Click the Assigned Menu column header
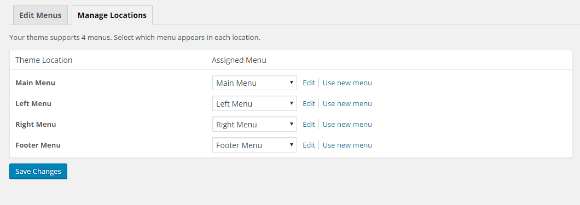Viewport: 580px width, 205px height. tap(239, 60)
